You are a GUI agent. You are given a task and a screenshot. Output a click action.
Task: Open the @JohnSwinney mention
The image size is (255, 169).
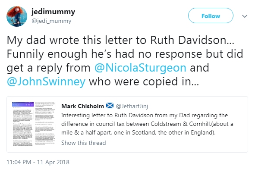pos(46,81)
